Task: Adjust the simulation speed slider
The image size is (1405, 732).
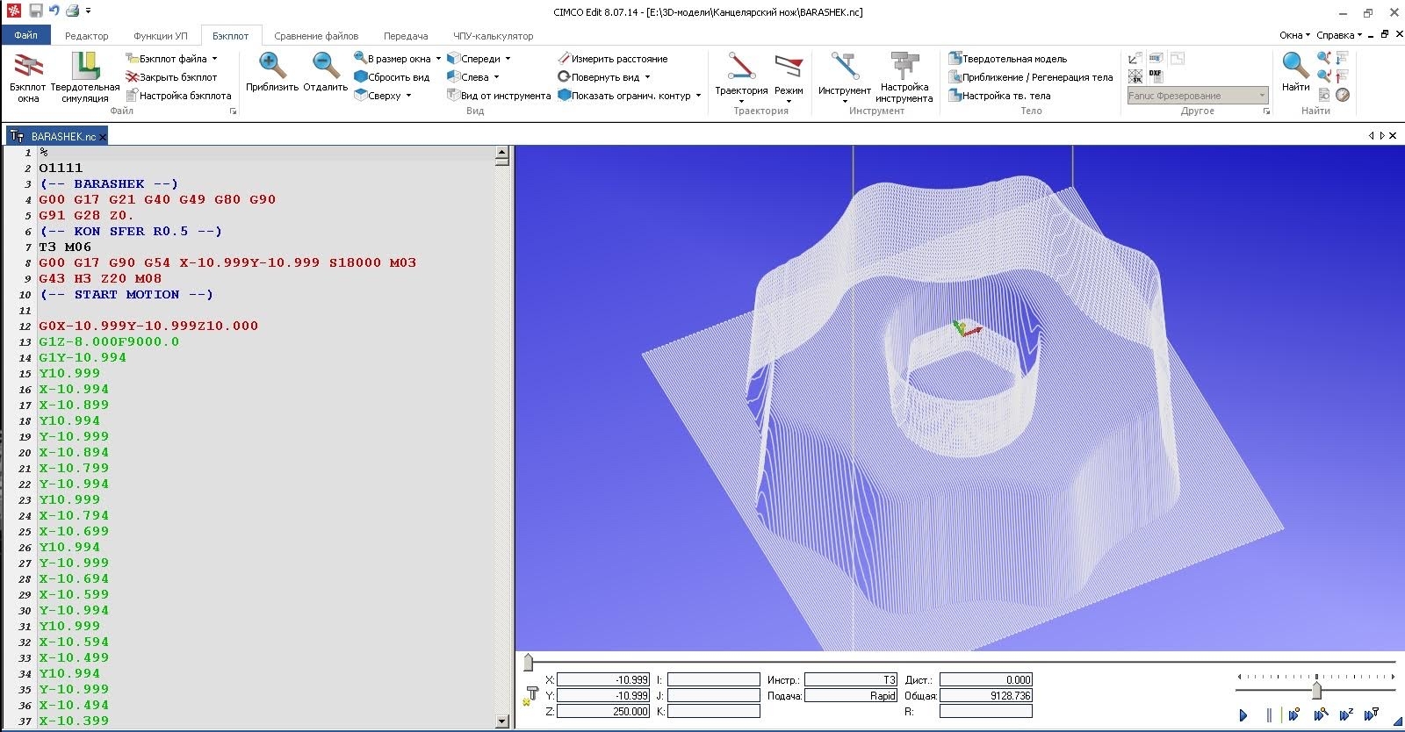Action: [1315, 691]
